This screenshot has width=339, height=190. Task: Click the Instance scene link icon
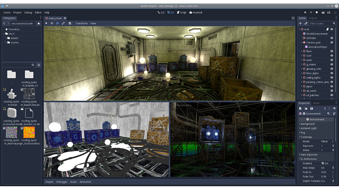coord(306,24)
